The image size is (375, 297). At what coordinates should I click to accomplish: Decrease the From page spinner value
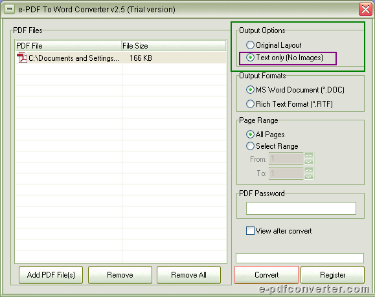309,162
